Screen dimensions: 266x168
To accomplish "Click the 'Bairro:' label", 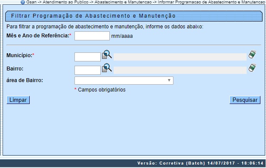I will (15, 69).
